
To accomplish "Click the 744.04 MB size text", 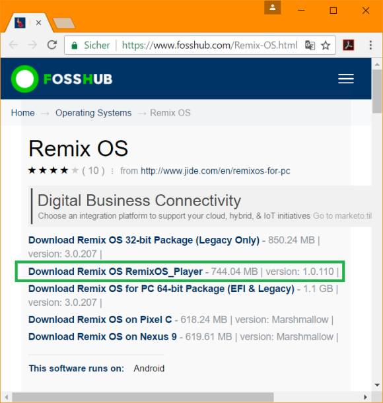I will point(234,272).
